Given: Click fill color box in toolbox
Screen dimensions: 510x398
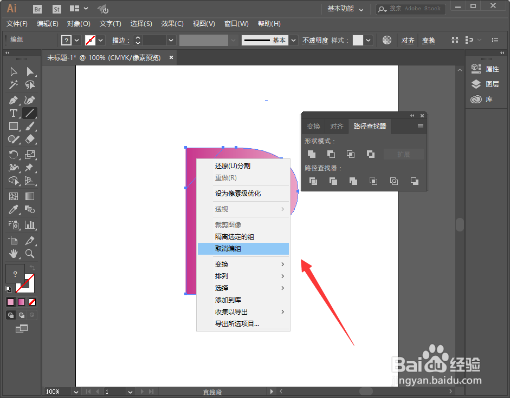Looking at the screenshot, I should tap(14, 273).
